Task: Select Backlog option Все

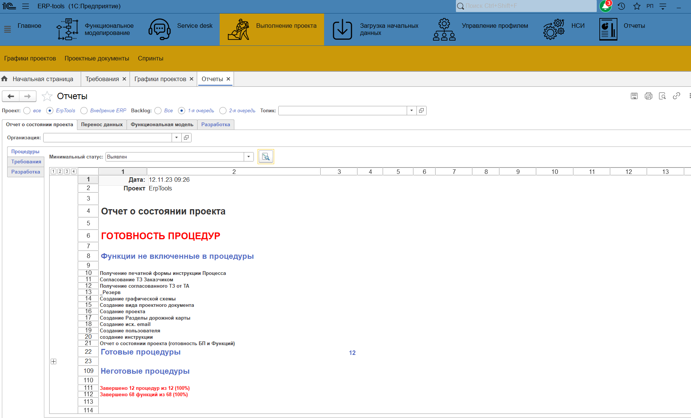Action: pyautogui.click(x=158, y=110)
